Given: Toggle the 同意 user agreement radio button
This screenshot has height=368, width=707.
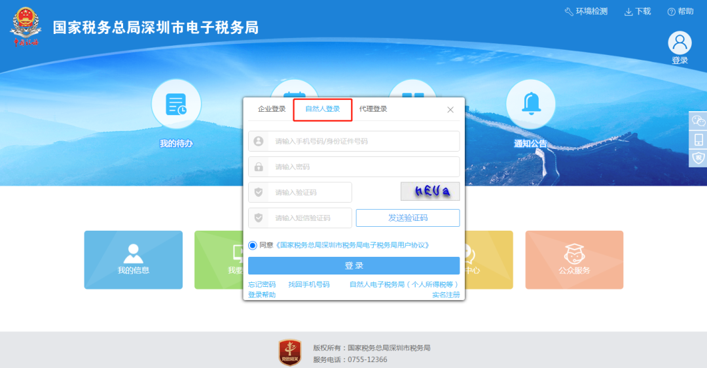Looking at the screenshot, I should coord(253,246).
